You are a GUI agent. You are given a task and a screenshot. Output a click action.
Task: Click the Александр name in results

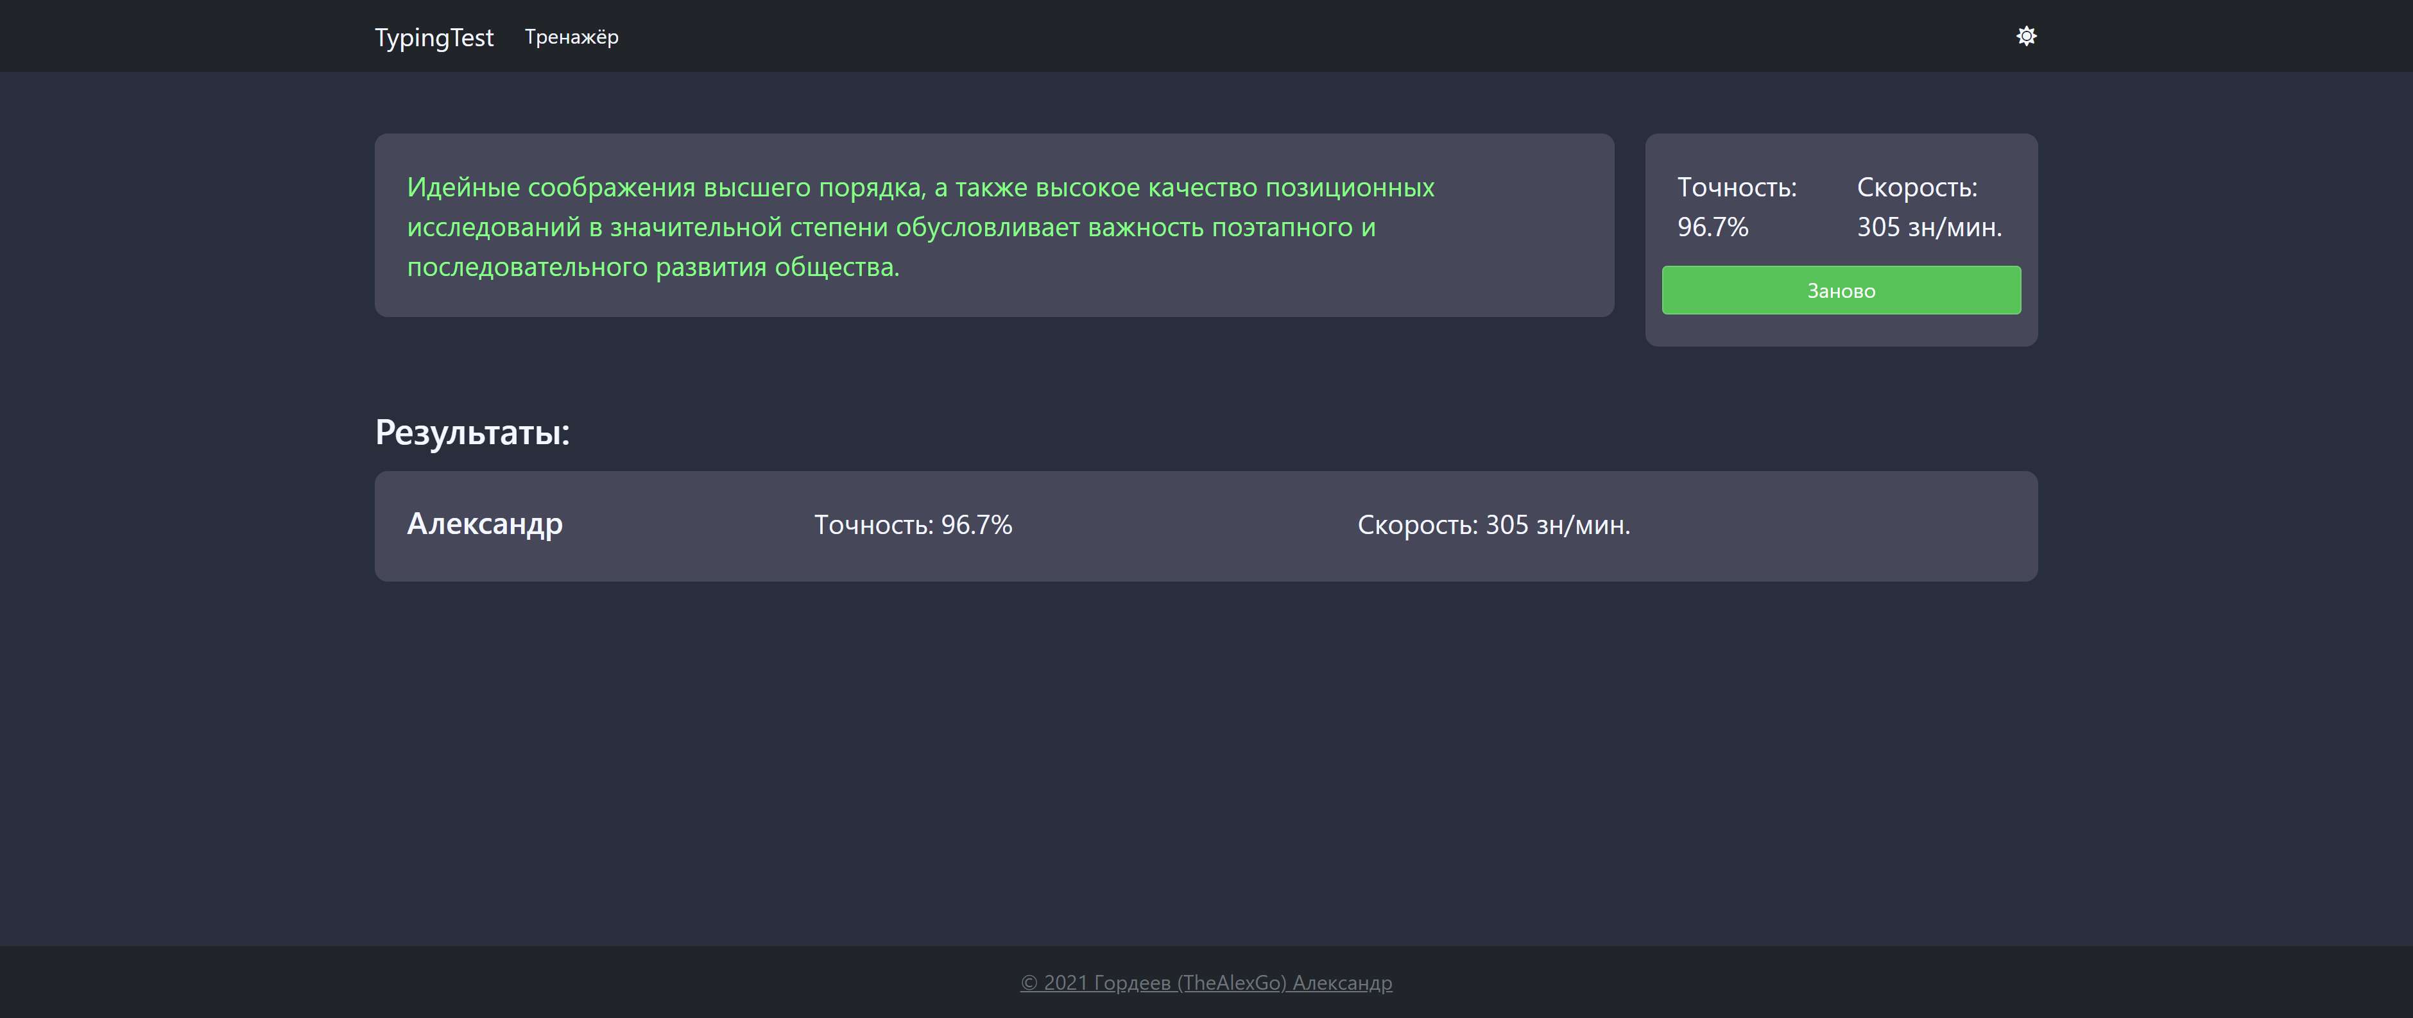click(x=485, y=524)
